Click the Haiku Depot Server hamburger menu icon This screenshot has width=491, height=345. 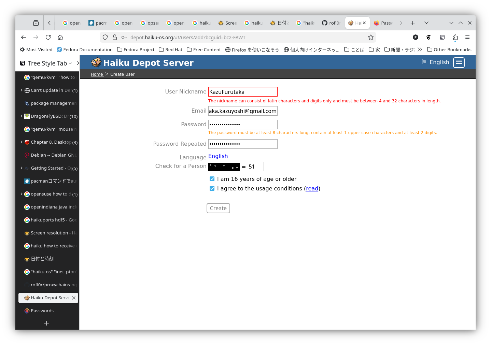click(x=459, y=62)
